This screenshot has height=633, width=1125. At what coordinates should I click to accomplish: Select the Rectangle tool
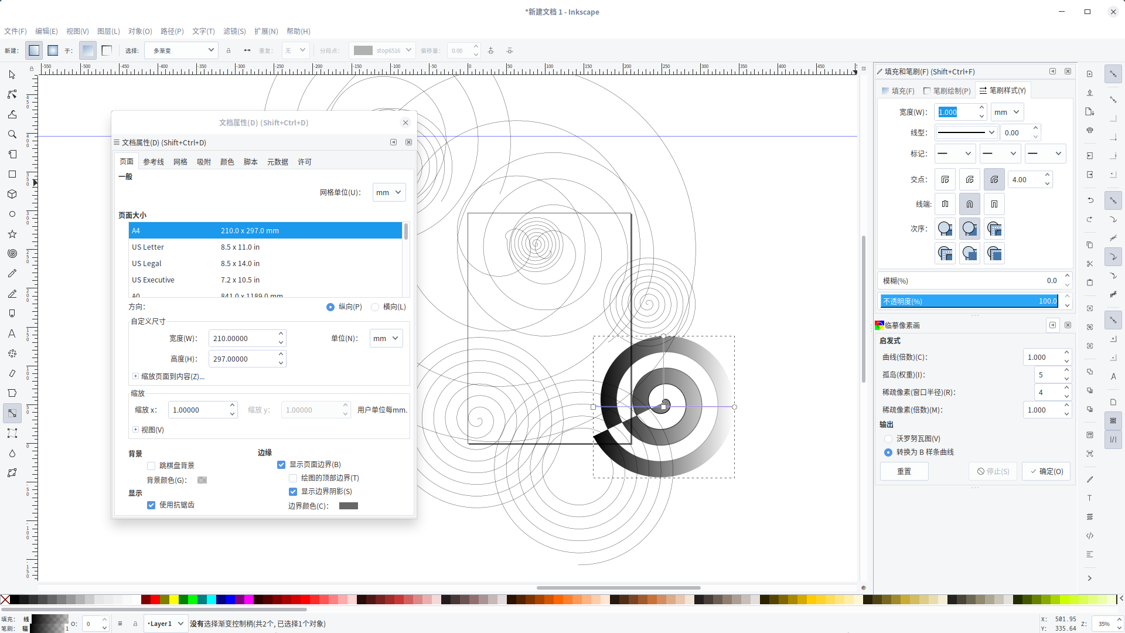12,174
